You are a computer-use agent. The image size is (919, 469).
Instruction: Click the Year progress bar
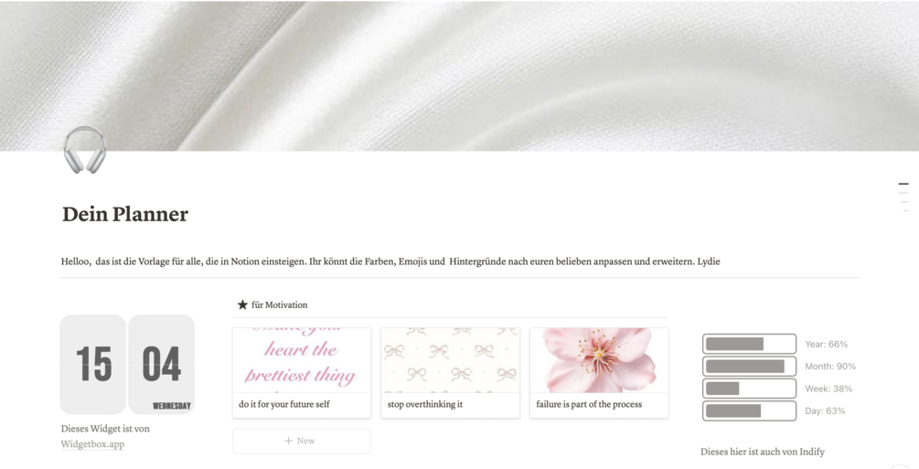tap(749, 344)
